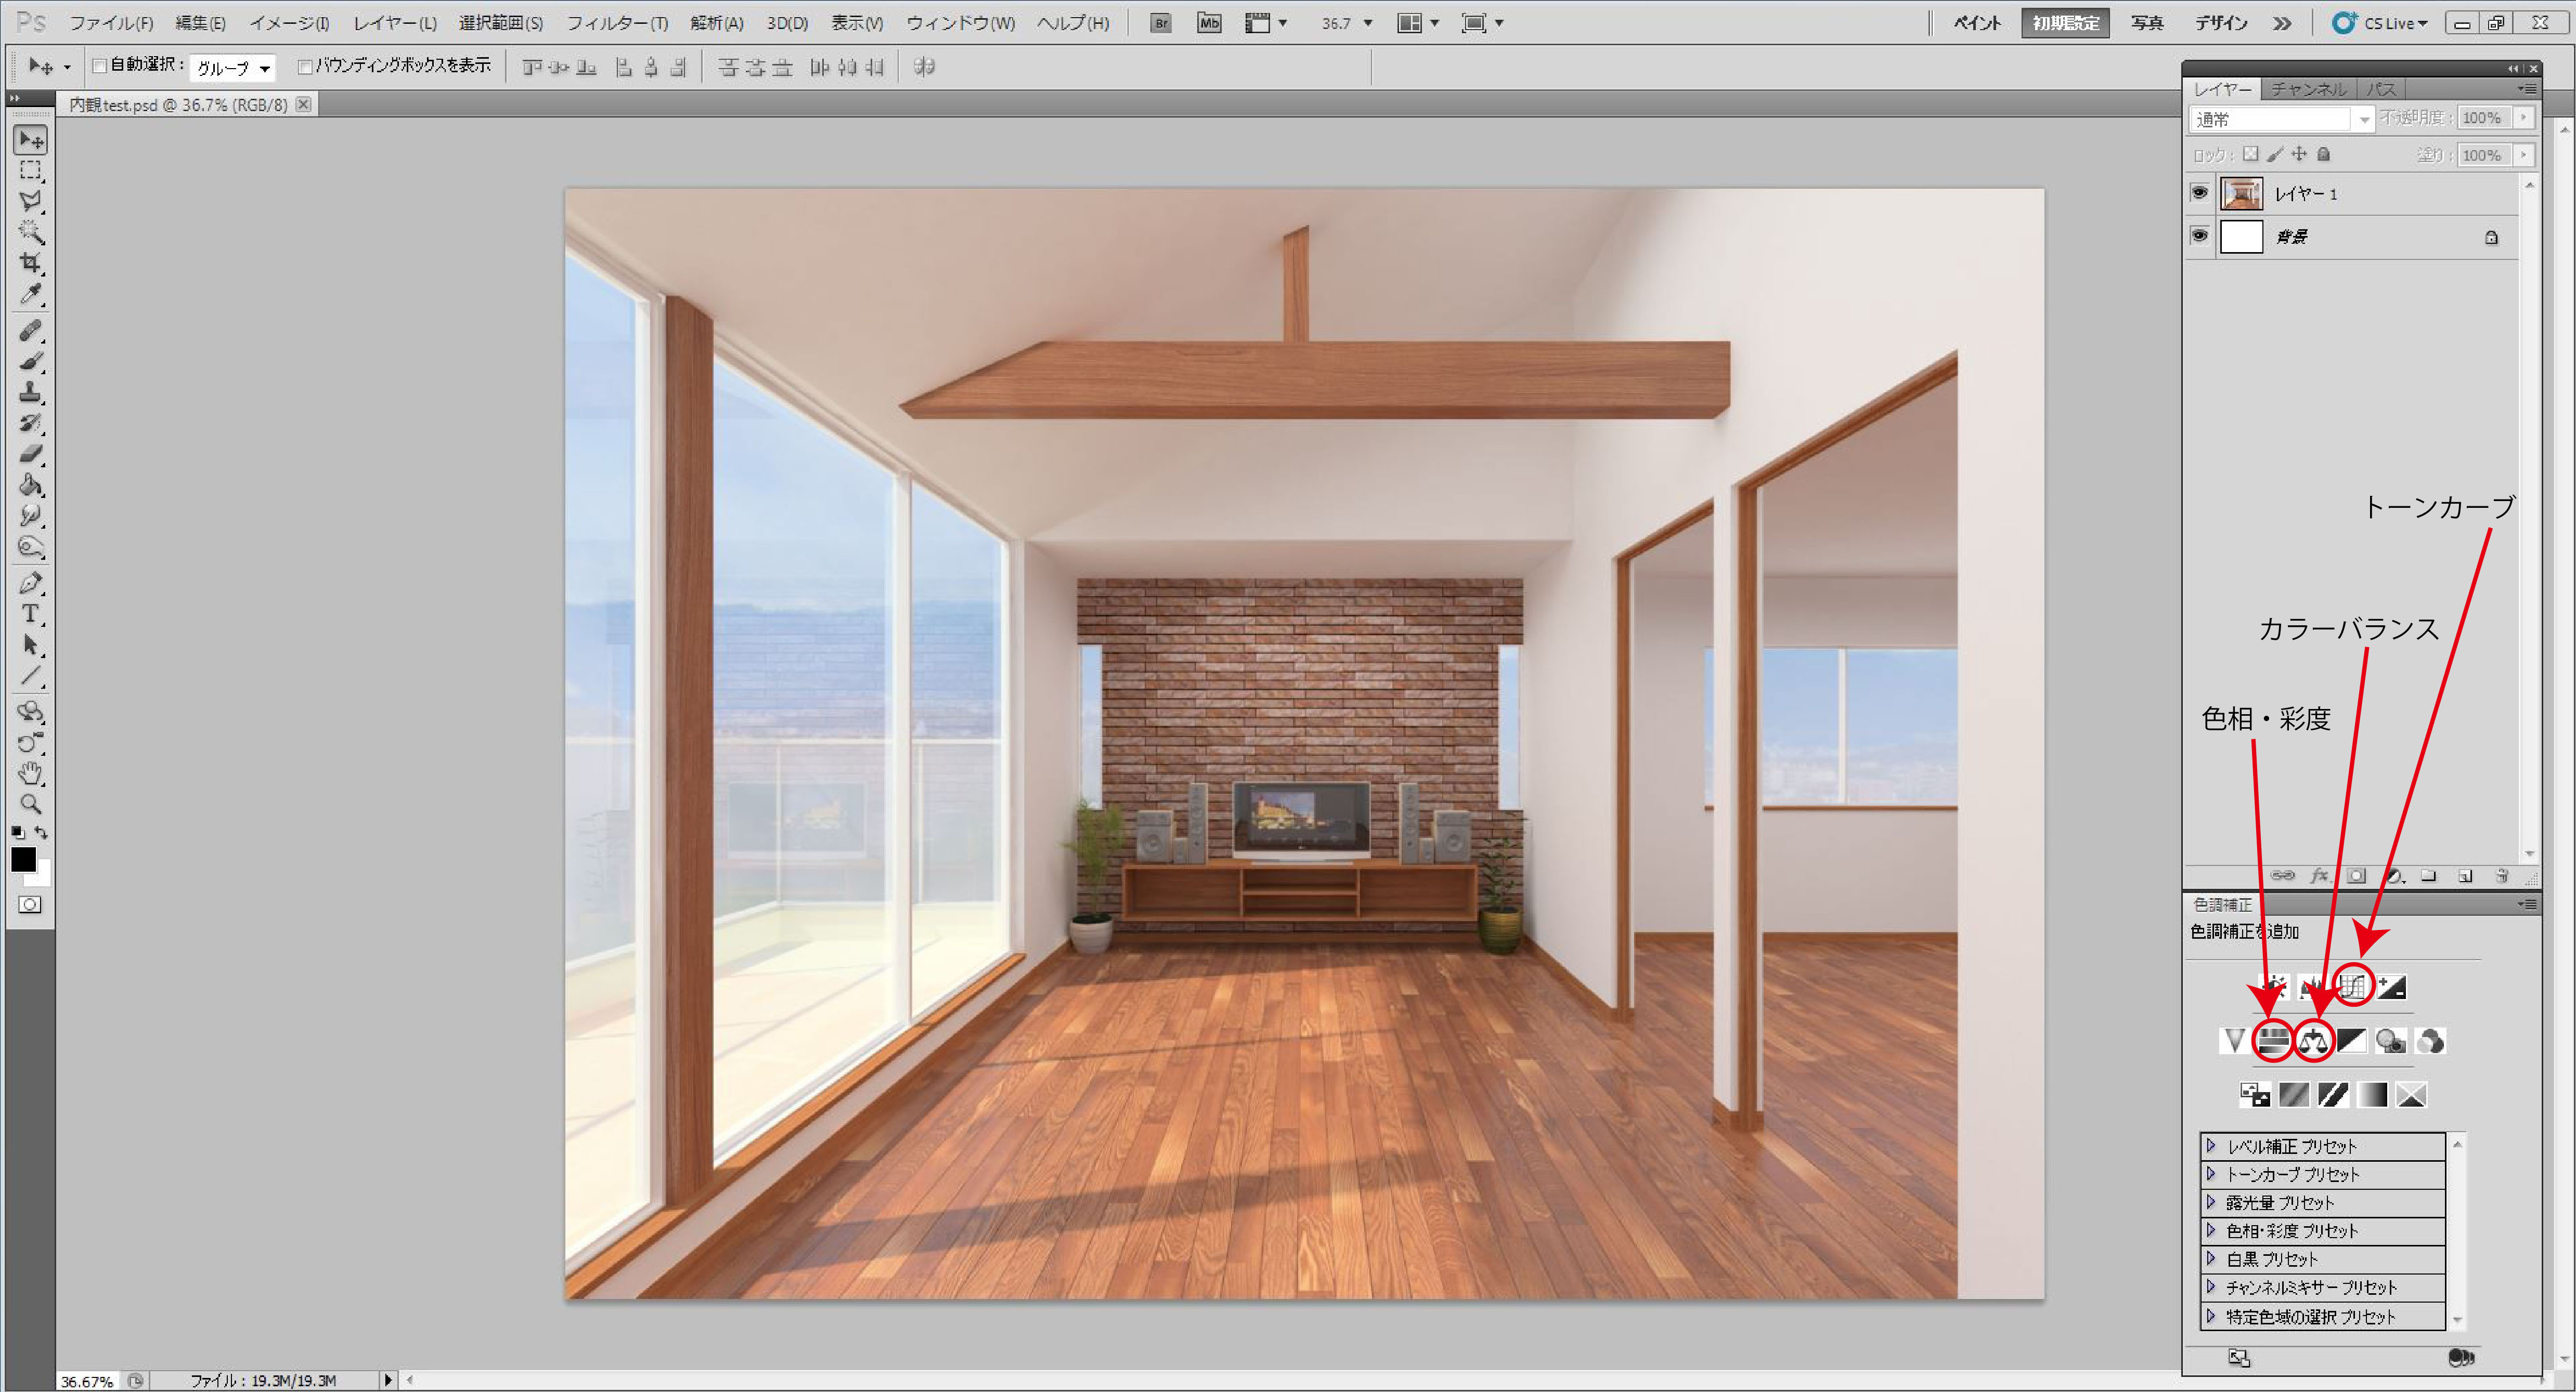Screen dimensions: 2576x1392
Task: Launch Bridge with the Br icon
Action: click(x=1160, y=23)
